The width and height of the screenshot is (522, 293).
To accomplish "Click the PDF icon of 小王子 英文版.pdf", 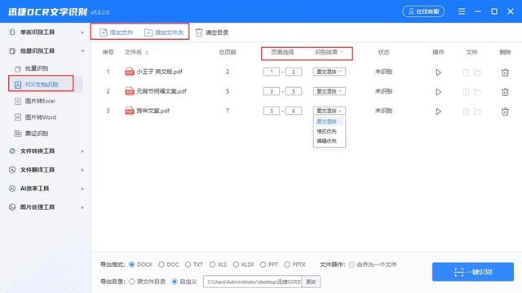I will pyautogui.click(x=129, y=72).
